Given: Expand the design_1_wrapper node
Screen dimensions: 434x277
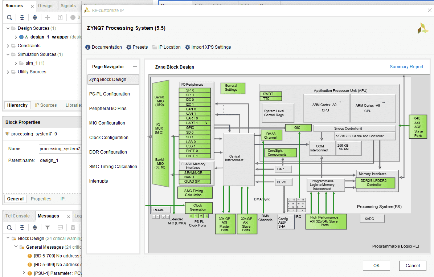Looking at the screenshot, I should tap(16, 37).
